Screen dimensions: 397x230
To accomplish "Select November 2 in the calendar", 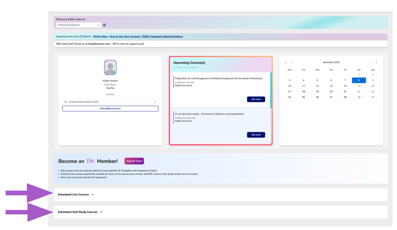I will 373,75.
